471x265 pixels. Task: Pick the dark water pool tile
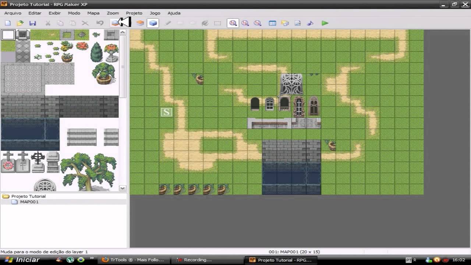[30, 134]
